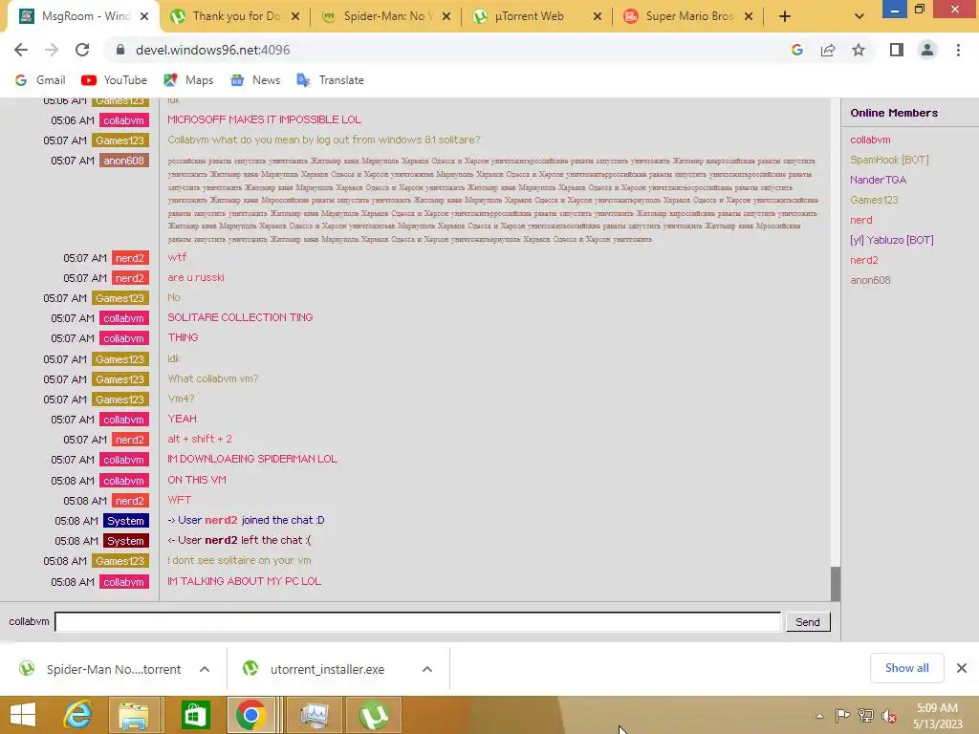This screenshot has height=734, width=979.
Task: Click chat scrollbar thumb
Action: (x=835, y=584)
